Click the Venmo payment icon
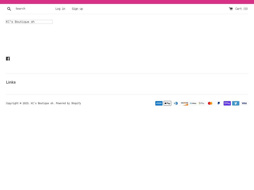 click(236, 103)
